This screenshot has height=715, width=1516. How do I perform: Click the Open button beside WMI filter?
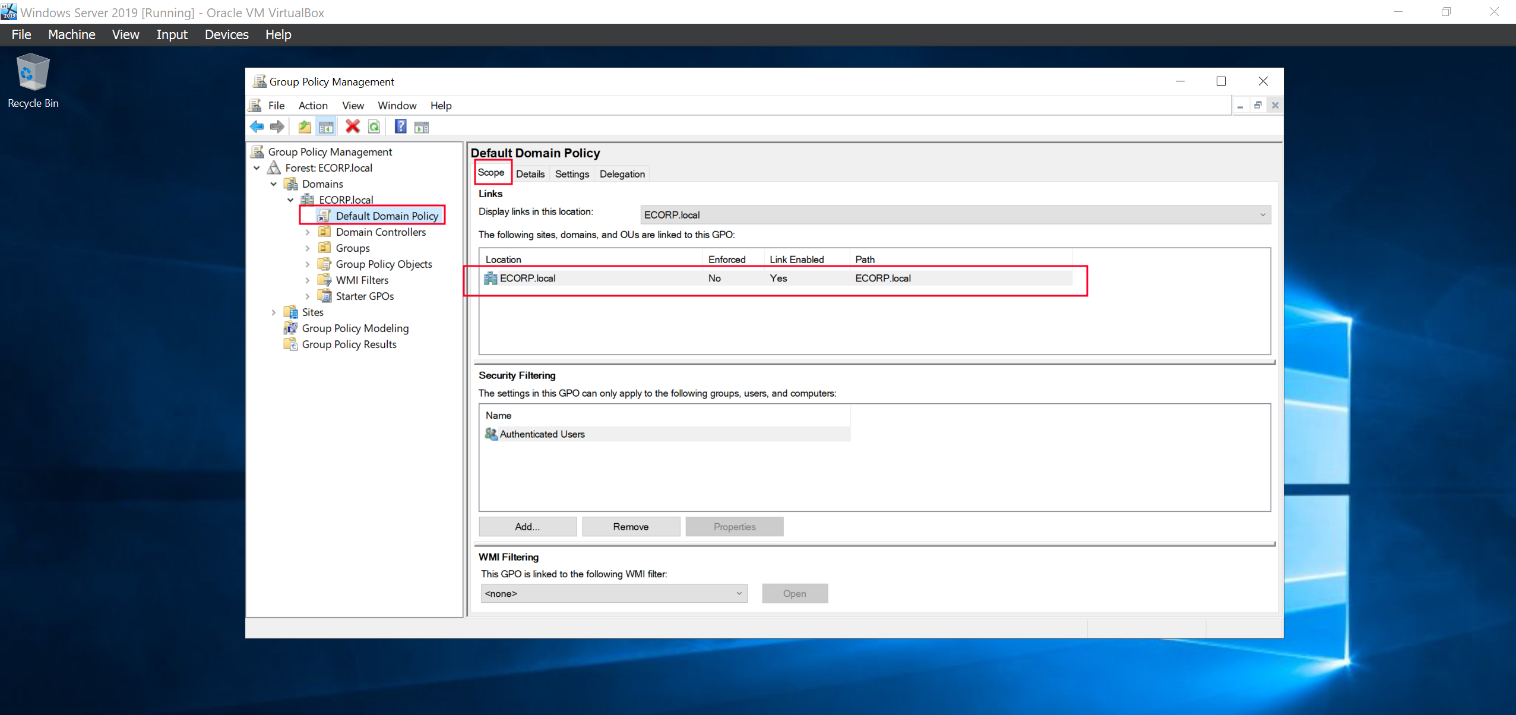coord(795,593)
